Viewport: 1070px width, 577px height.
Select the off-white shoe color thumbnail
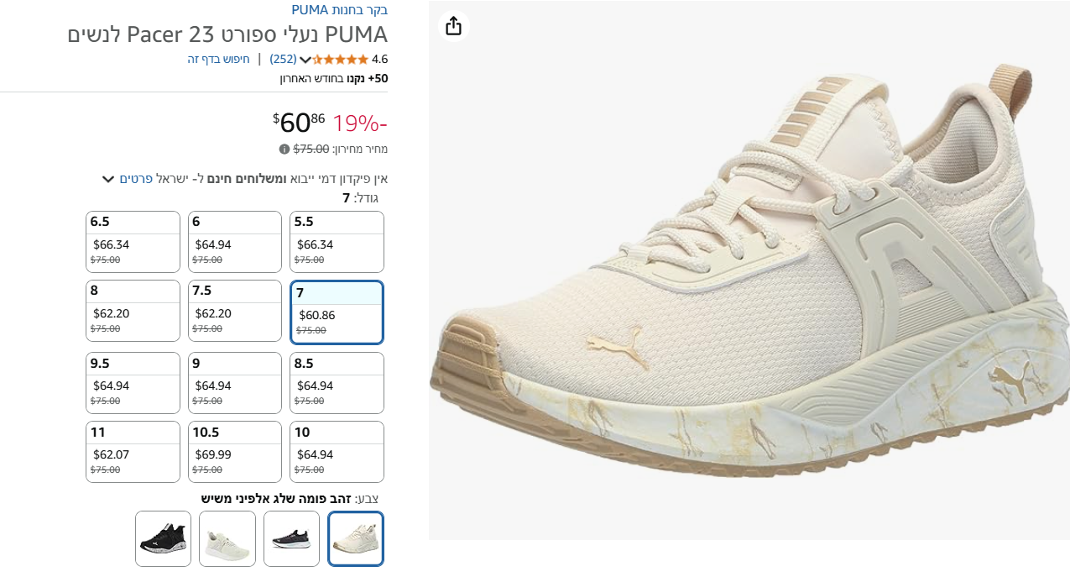coord(227,538)
